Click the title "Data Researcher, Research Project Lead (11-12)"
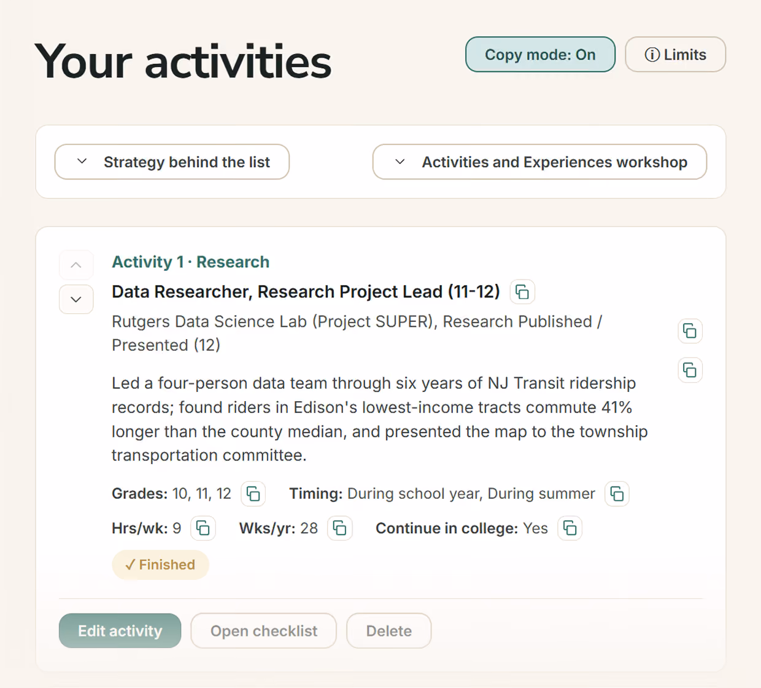 pos(306,292)
